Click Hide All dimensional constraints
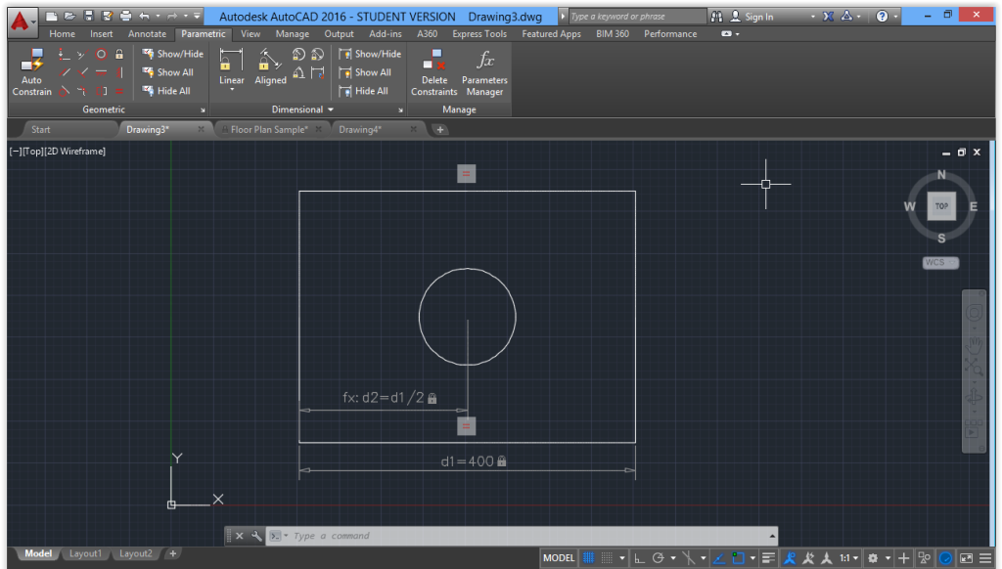Screen dimensions: 1002x569 369,90
